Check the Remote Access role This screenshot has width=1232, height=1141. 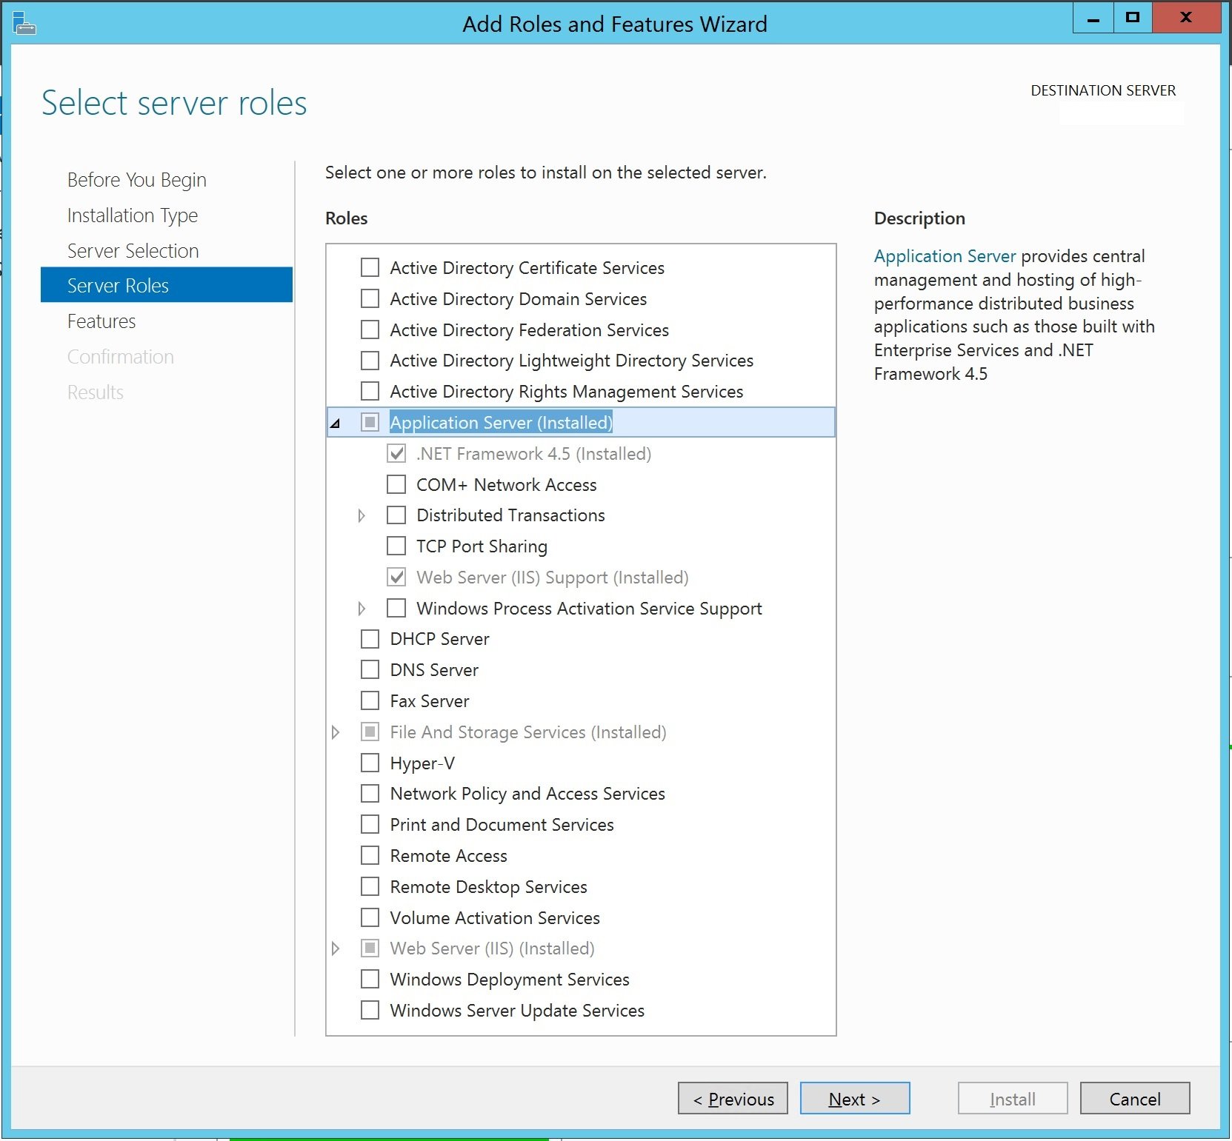click(370, 855)
